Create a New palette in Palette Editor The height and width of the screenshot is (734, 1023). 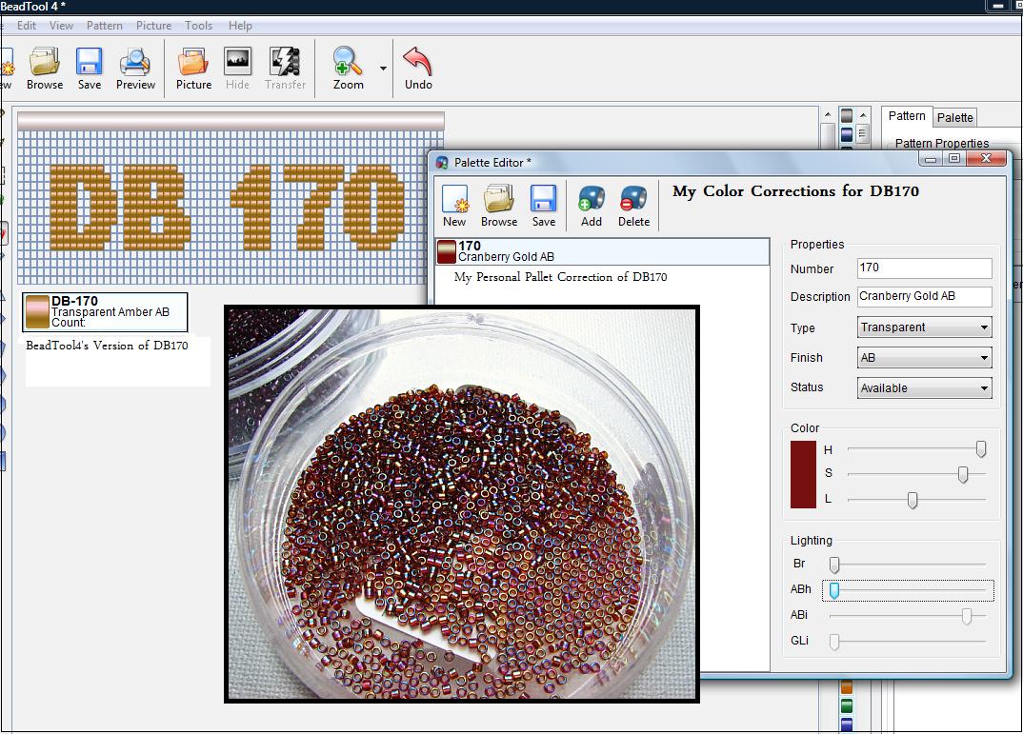click(x=454, y=205)
